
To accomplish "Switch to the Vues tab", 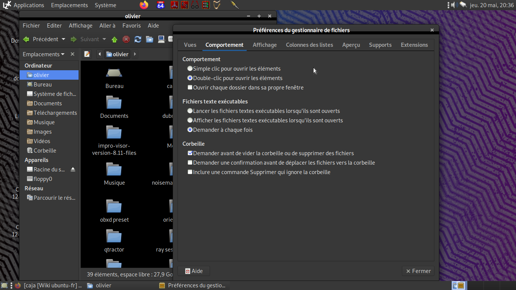I will pyautogui.click(x=190, y=45).
